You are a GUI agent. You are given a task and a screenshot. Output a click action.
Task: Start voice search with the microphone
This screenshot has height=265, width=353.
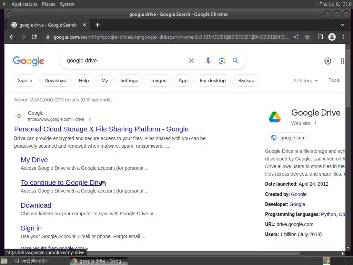pyautogui.click(x=208, y=61)
